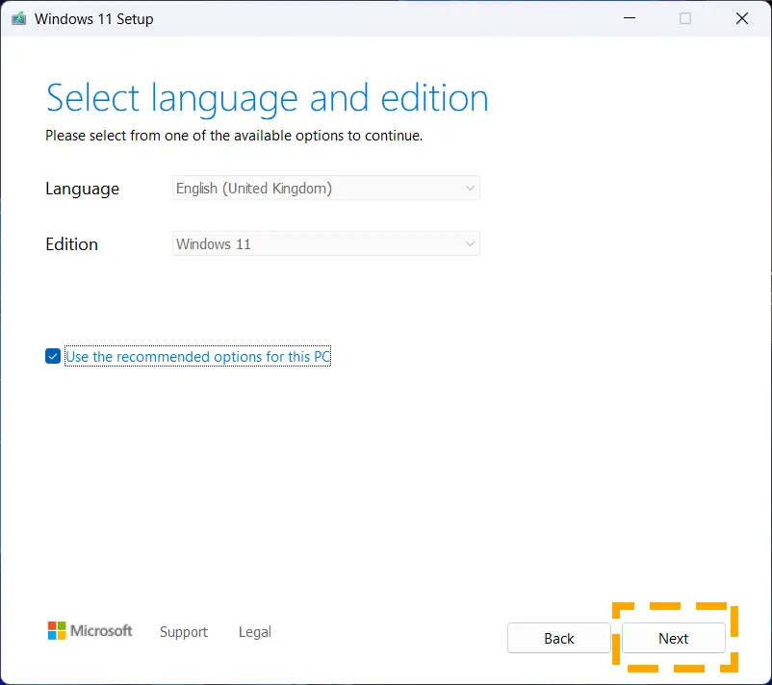Click the Back button
Screen dimensions: 772x685
coord(559,638)
